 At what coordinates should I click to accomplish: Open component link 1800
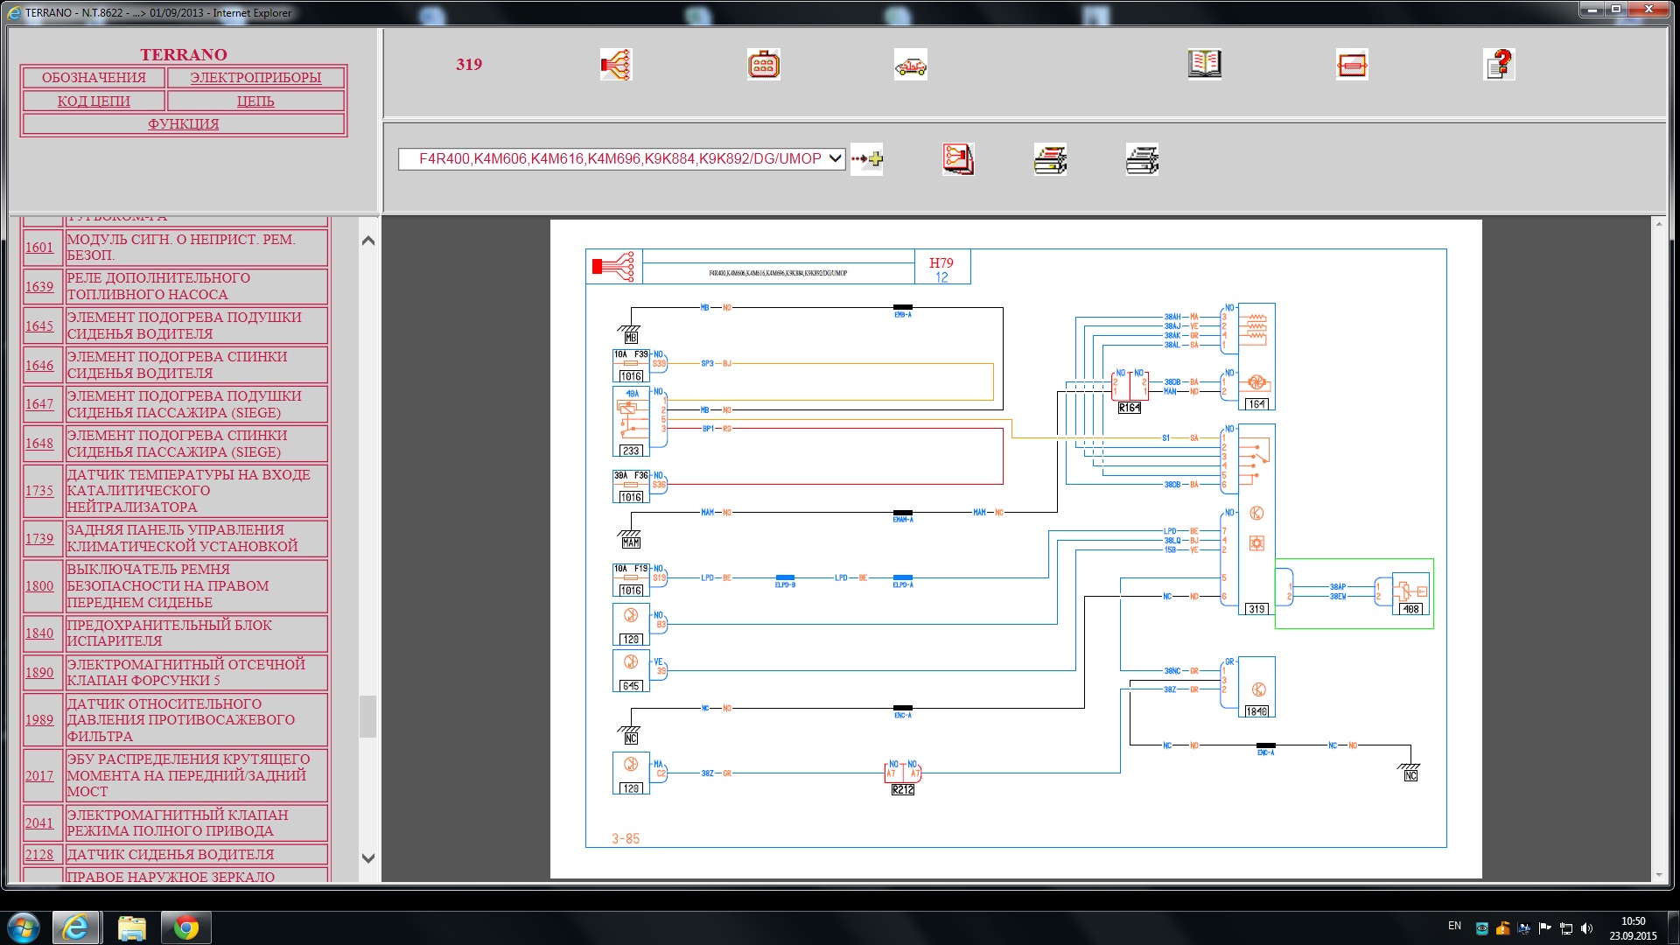pos(39,586)
